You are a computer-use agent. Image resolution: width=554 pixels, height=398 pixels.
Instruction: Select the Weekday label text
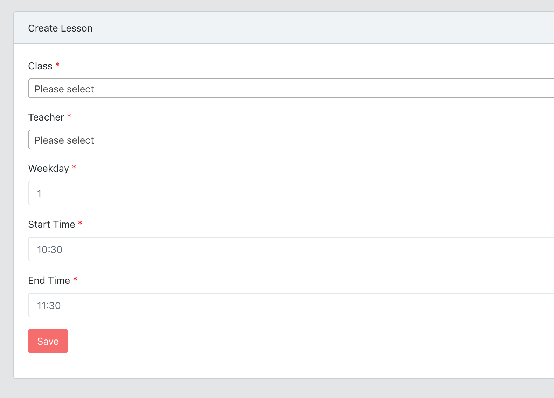[49, 169]
